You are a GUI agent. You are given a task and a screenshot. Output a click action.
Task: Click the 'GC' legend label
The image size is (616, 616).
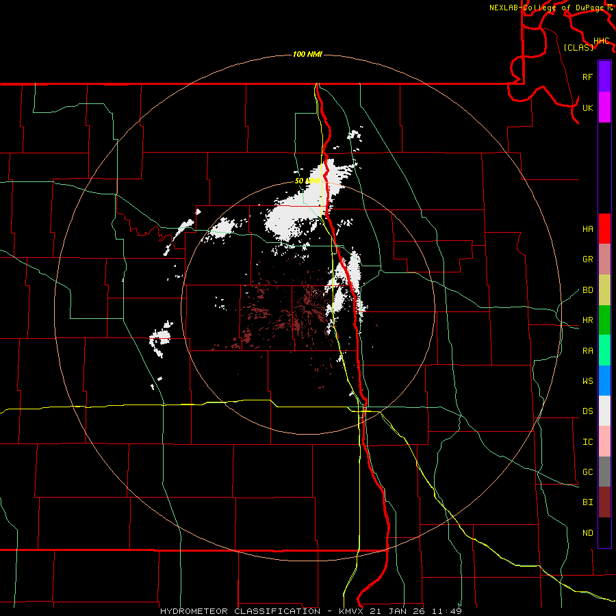point(588,472)
